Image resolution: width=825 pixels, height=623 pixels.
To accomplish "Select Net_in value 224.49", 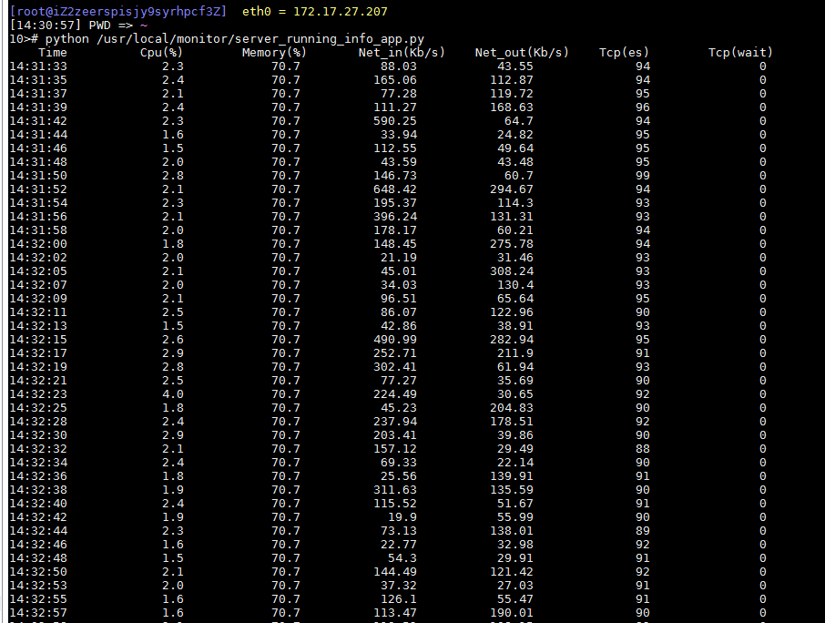I will tap(394, 394).
